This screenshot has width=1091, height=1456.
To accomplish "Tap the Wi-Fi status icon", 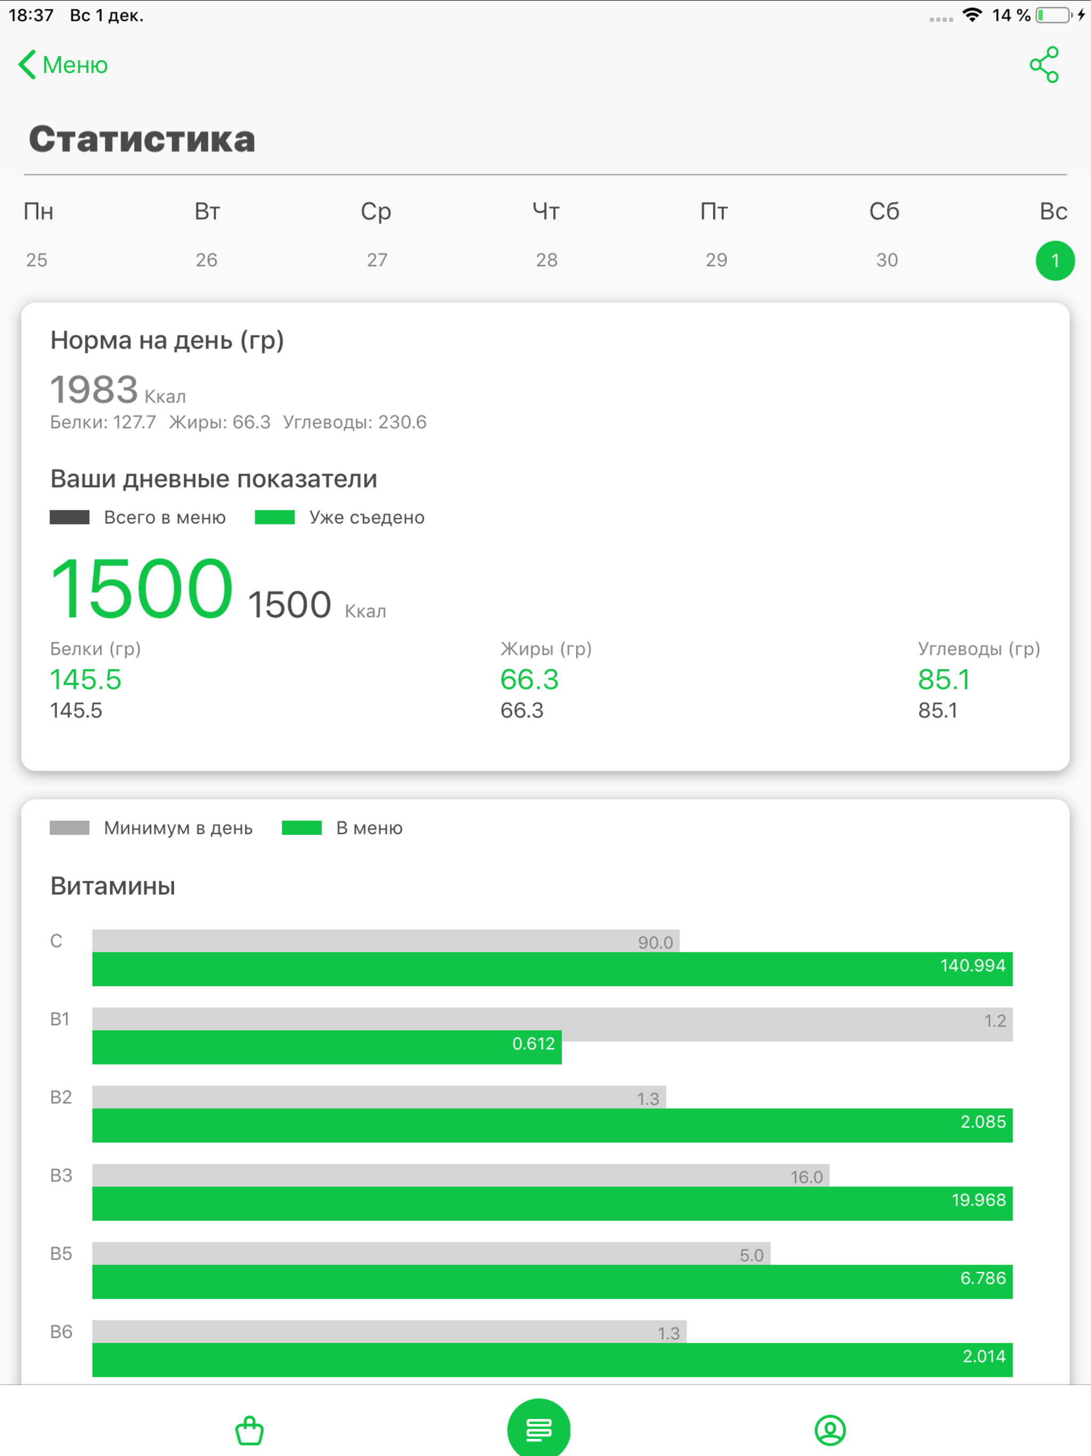I will click(972, 15).
